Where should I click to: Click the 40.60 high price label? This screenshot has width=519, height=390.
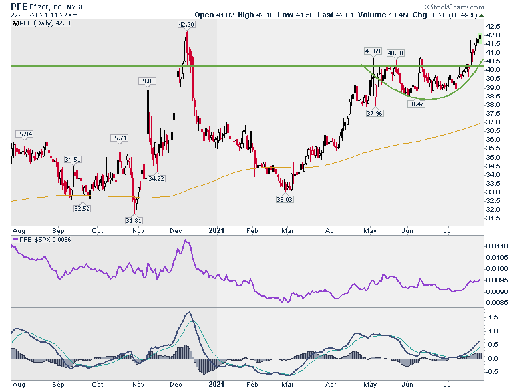coord(395,53)
